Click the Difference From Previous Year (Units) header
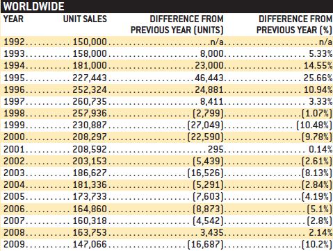The height and width of the screenshot is (251, 333). click(x=177, y=24)
